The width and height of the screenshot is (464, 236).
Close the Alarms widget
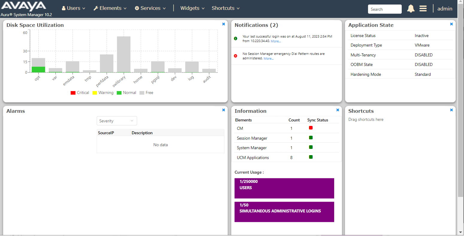pyautogui.click(x=223, y=110)
